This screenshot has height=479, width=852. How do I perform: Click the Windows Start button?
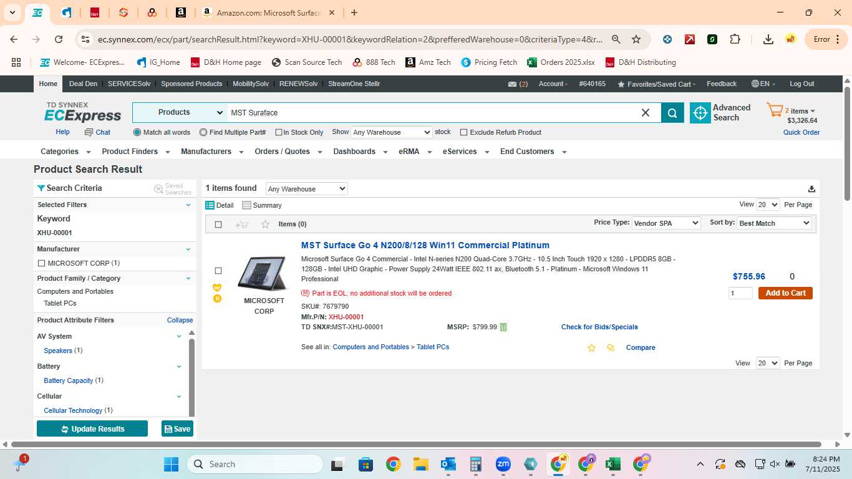click(171, 464)
